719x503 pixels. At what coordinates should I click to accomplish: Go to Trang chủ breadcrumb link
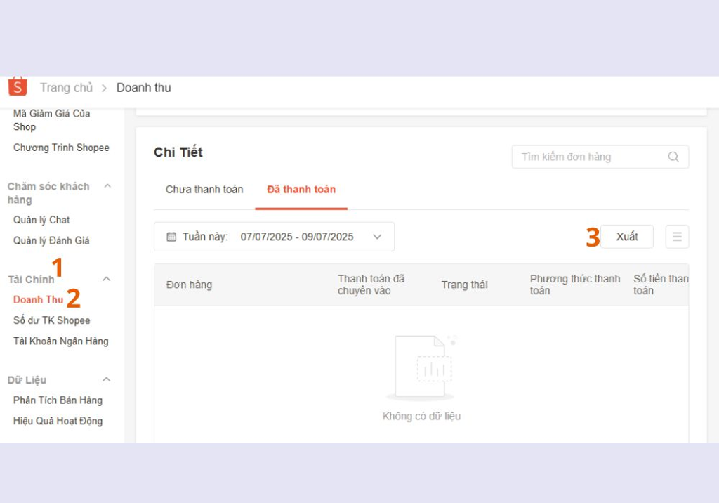pyautogui.click(x=66, y=88)
